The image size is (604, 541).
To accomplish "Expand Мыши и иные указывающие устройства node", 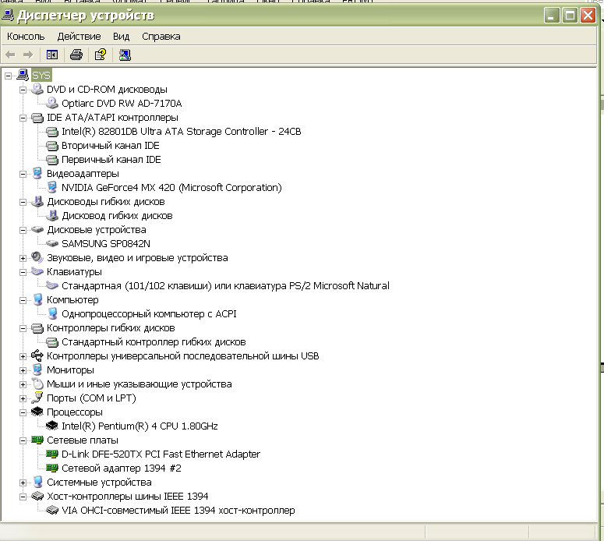I will (x=23, y=384).
